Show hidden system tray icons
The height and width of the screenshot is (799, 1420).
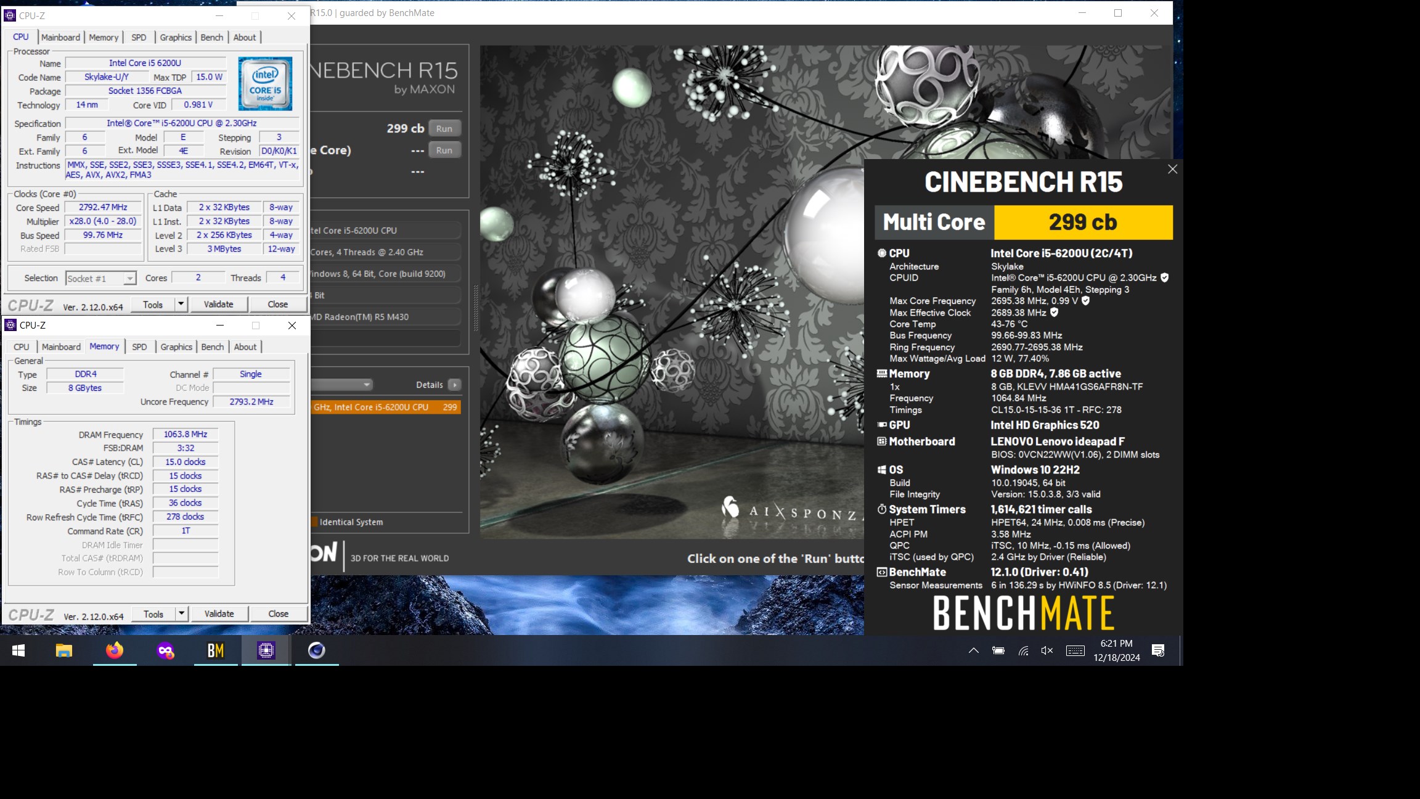(974, 650)
